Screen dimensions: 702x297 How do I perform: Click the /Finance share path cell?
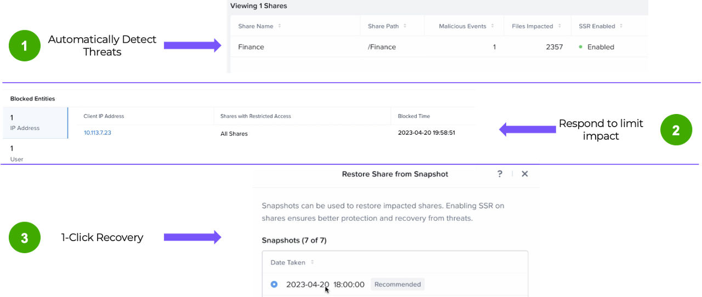pos(382,47)
